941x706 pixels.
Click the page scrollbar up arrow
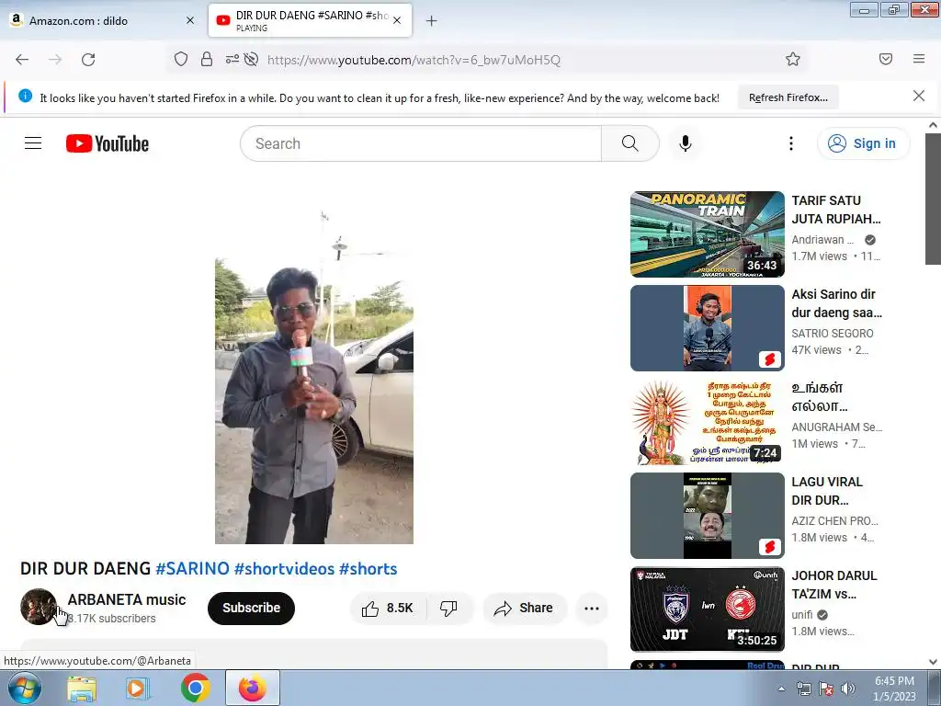[x=933, y=125]
